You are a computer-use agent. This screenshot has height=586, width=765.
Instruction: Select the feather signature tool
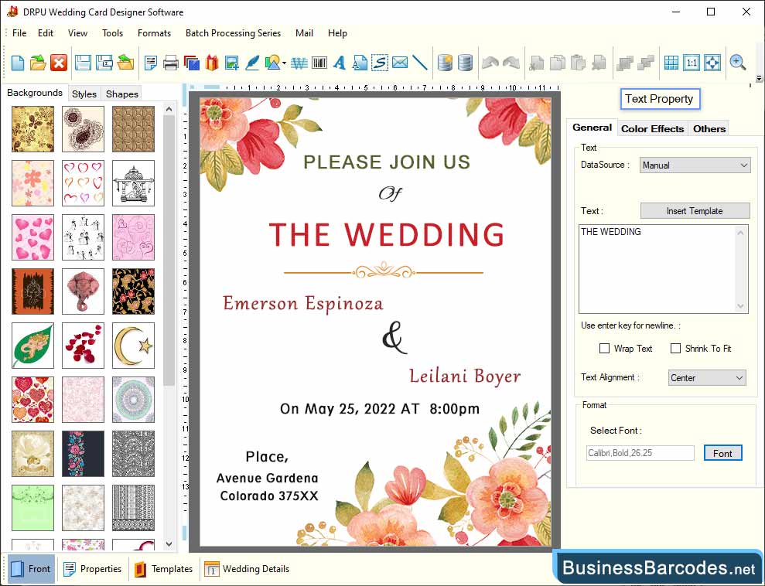252,63
